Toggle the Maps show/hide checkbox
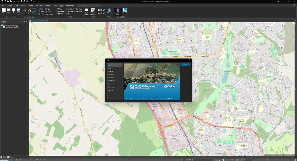Viewport: 297px width, 161px height. tap(57, 9)
